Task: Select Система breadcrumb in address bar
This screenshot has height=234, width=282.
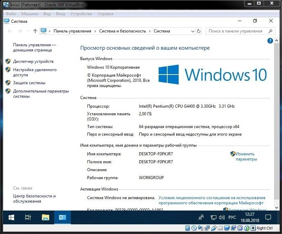Action: (162, 31)
